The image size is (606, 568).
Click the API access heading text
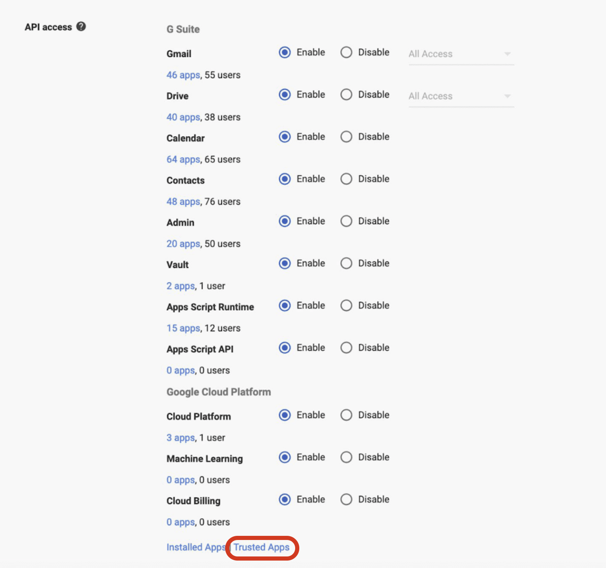click(48, 27)
